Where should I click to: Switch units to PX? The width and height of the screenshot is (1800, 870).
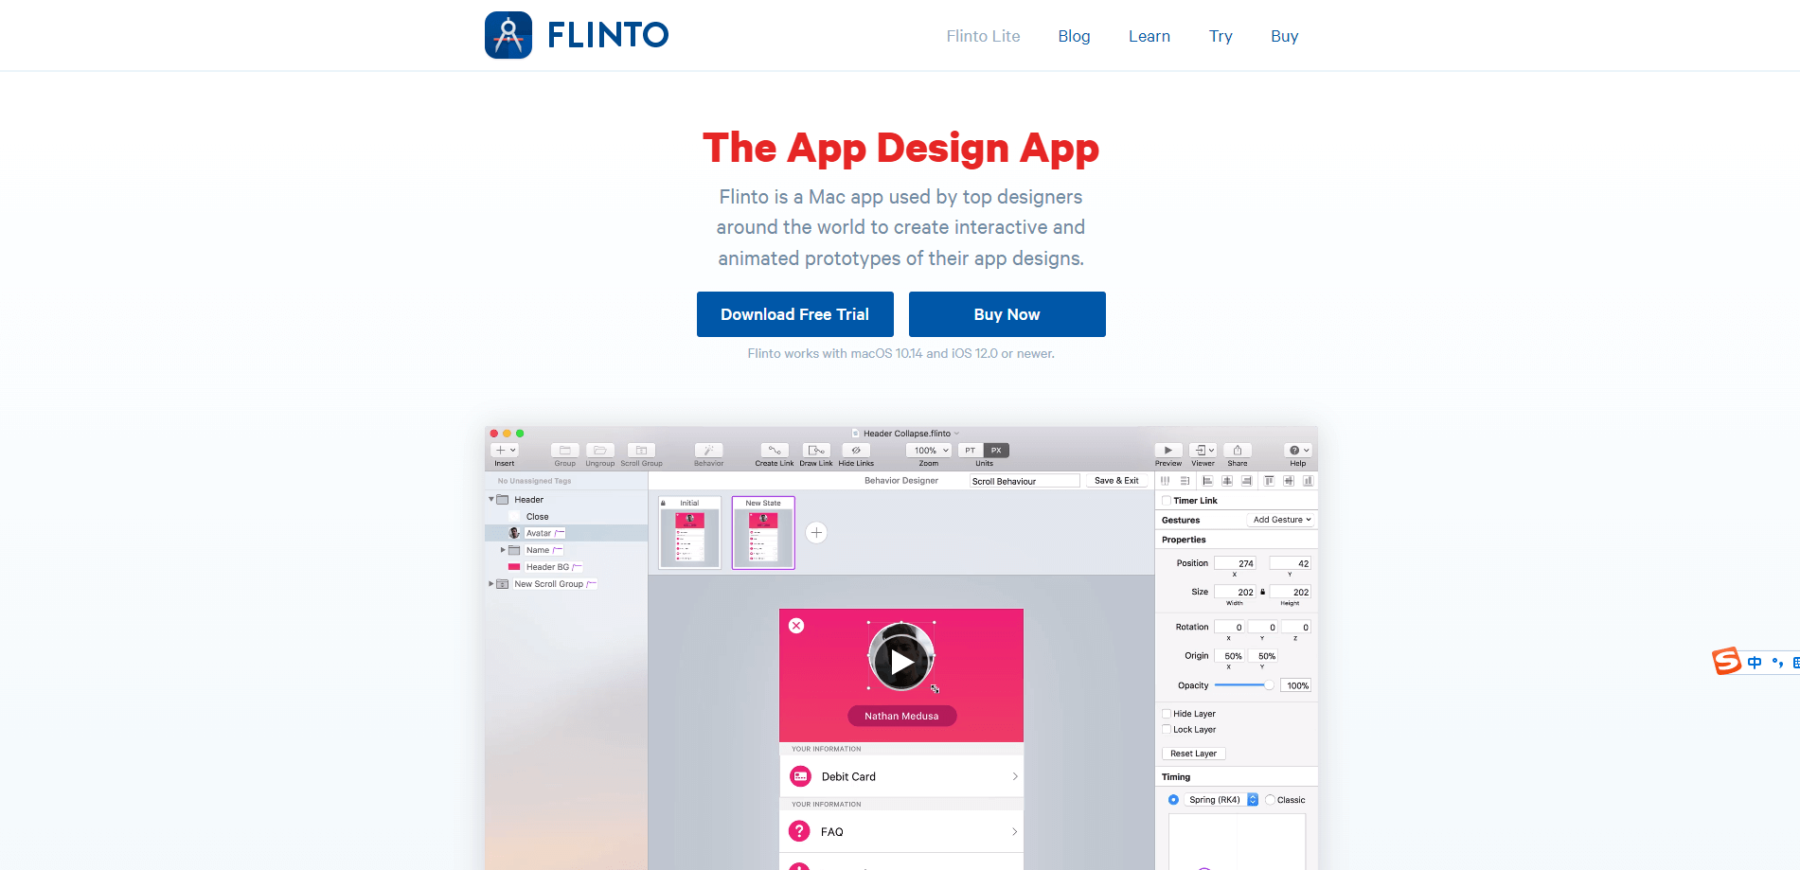[996, 451]
